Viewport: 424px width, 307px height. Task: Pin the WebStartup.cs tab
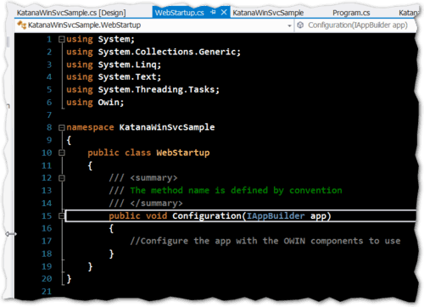tap(213, 12)
